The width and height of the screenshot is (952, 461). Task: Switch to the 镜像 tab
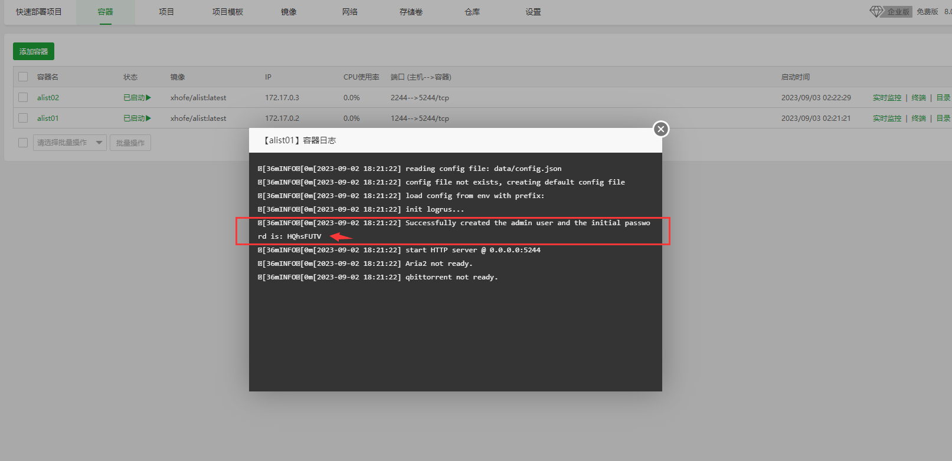point(289,12)
